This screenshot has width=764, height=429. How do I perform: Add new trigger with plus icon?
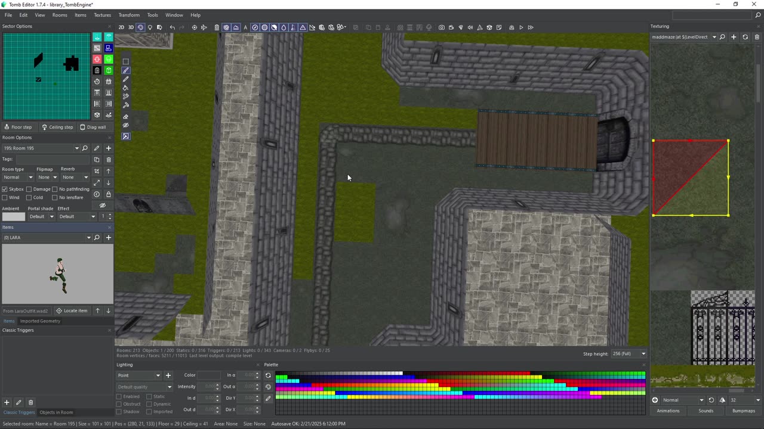7,402
